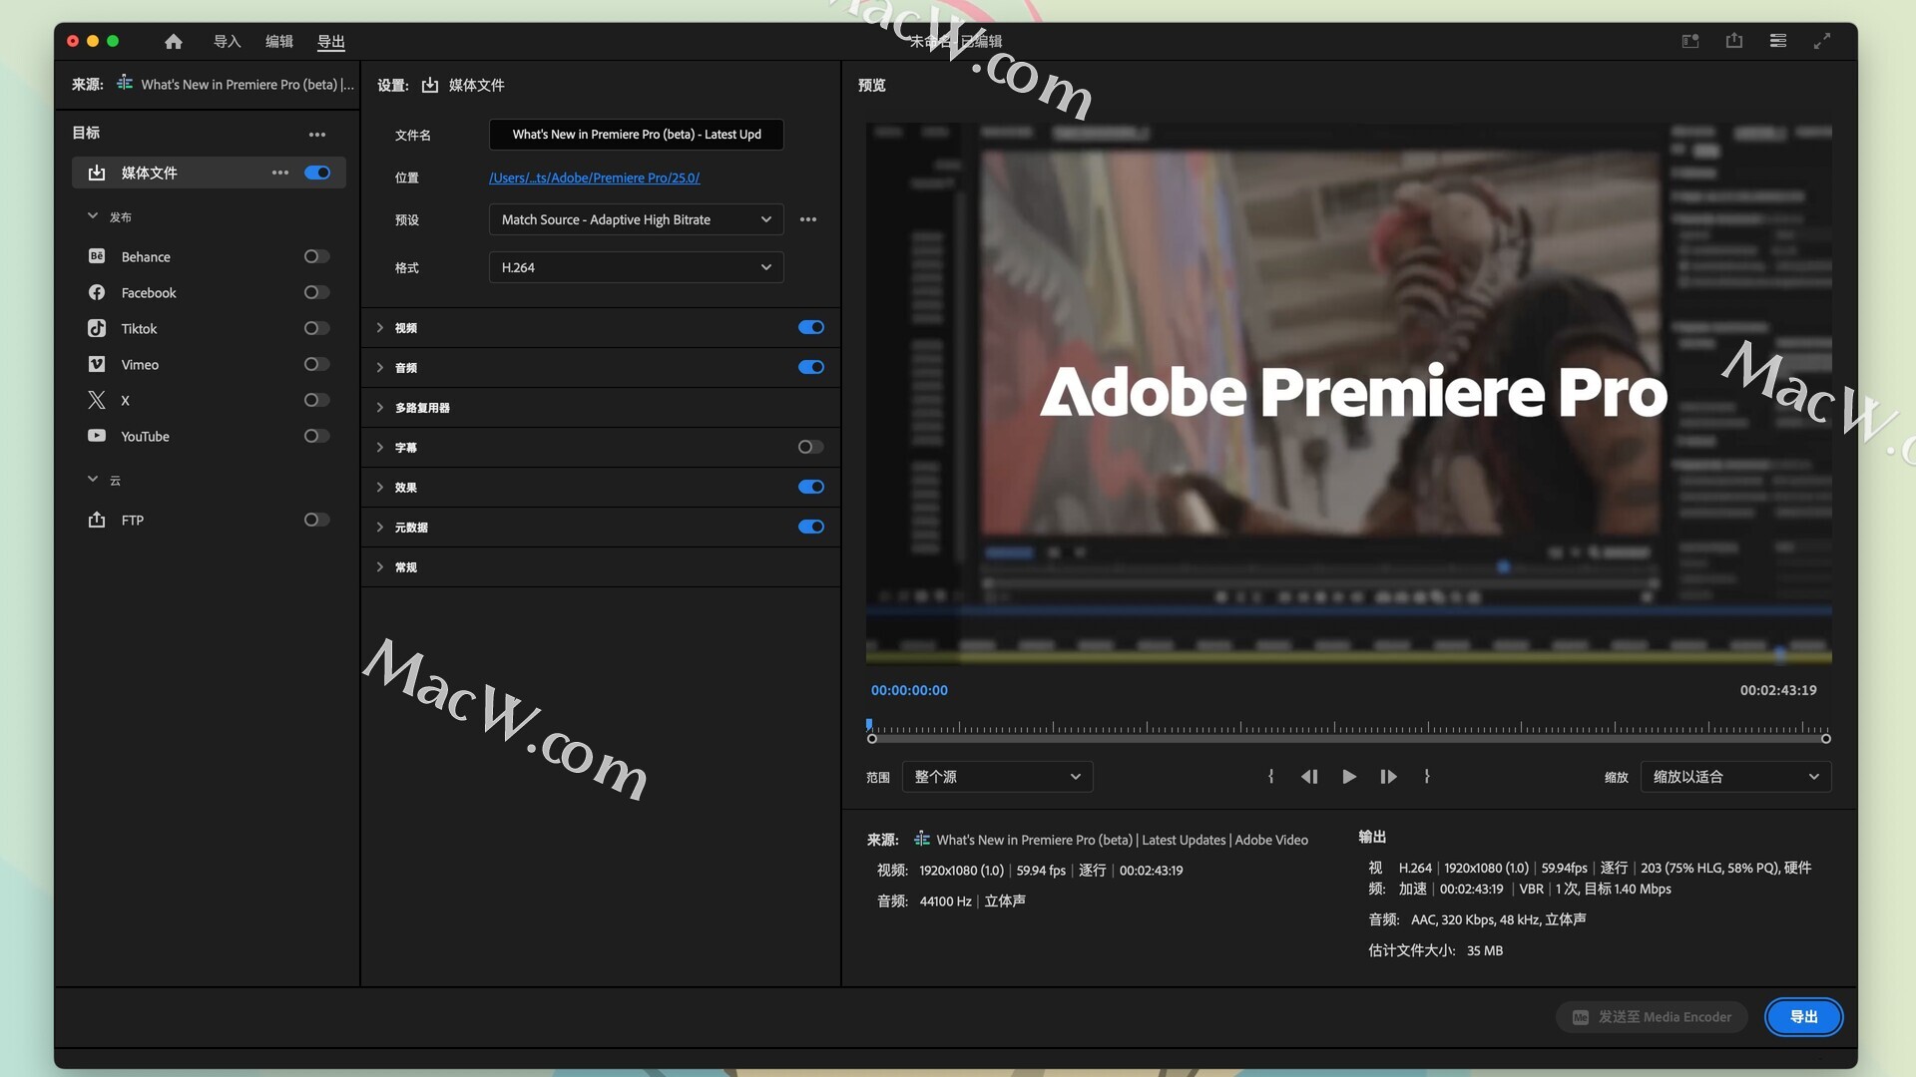Expand the video settings section

[380, 327]
